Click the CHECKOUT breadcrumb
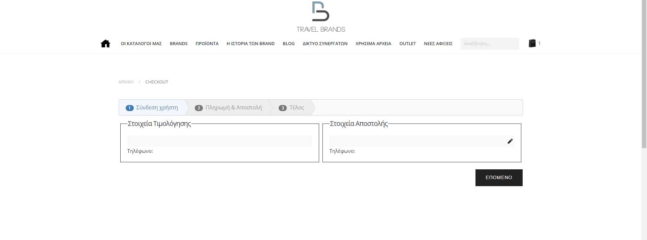This screenshot has width=647, height=240. [157, 82]
